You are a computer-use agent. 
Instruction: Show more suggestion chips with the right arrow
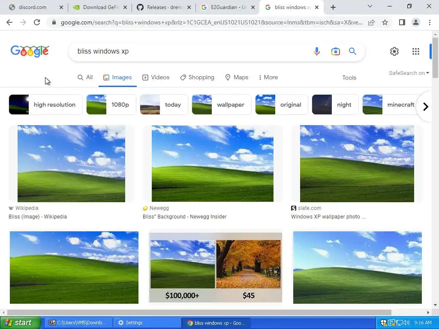(x=426, y=107)
